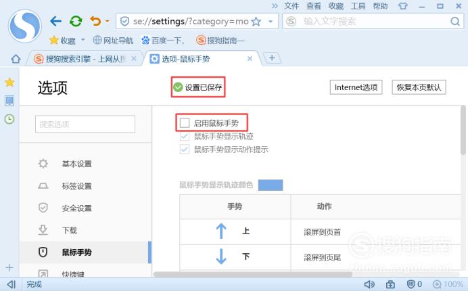Open 基本设置 settings category
This screenshot has height=291, width=468.
click(76, 164)
